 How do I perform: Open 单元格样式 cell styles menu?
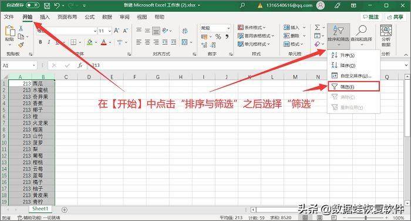click(x=254, y=44)
